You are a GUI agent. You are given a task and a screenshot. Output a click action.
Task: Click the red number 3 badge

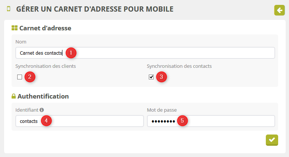point(161,77)
